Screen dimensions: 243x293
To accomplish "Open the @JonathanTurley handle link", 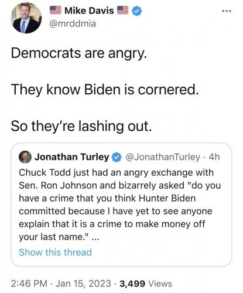I will (163, 157).
